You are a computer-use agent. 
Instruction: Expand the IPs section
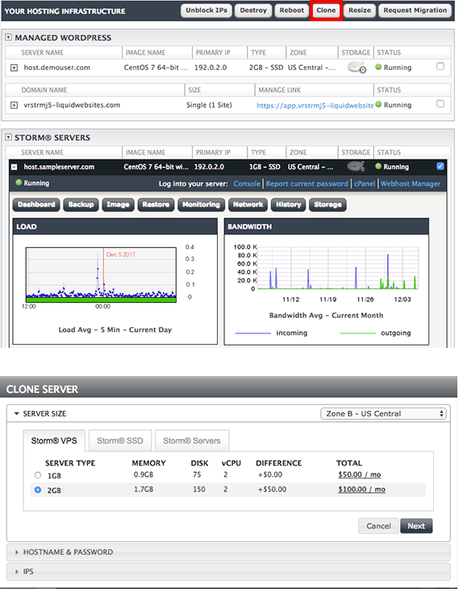click(x=17, y=572)
